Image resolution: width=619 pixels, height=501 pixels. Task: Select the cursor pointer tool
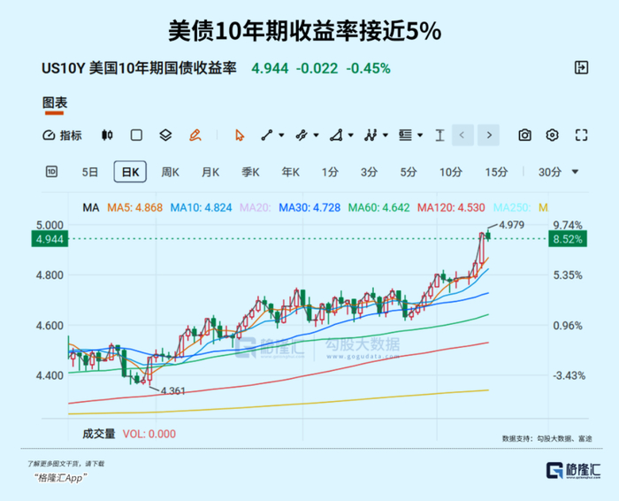[240, 135]
